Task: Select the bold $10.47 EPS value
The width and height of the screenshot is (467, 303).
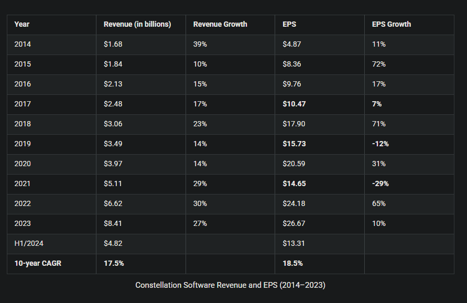Action: pos(294,104)
